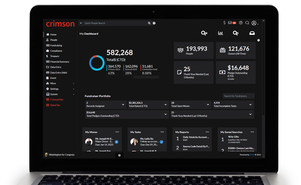This screenshot has width=301, height=185.
Task: Open 48 hr Gifts saved search
Action: pos(234,137)
